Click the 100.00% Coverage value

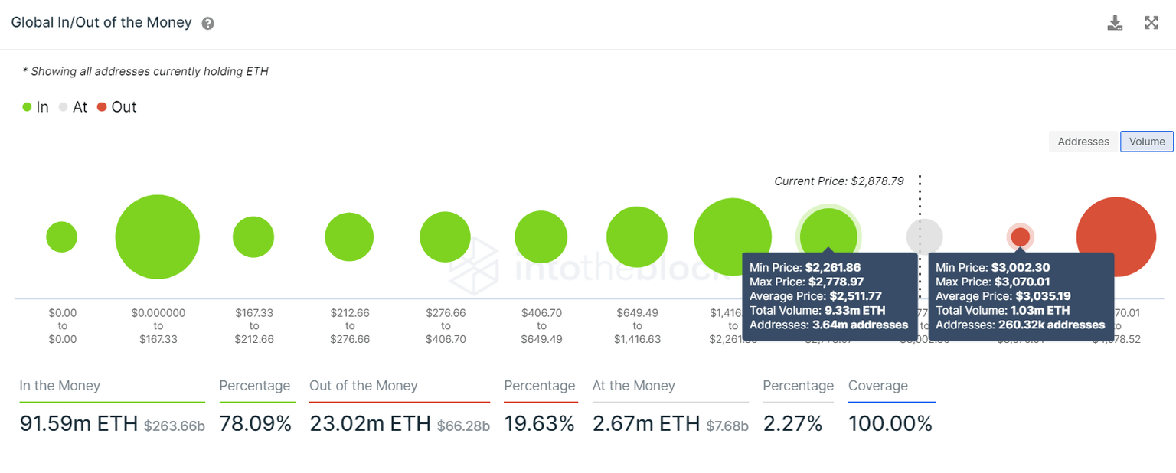point(890,423)
